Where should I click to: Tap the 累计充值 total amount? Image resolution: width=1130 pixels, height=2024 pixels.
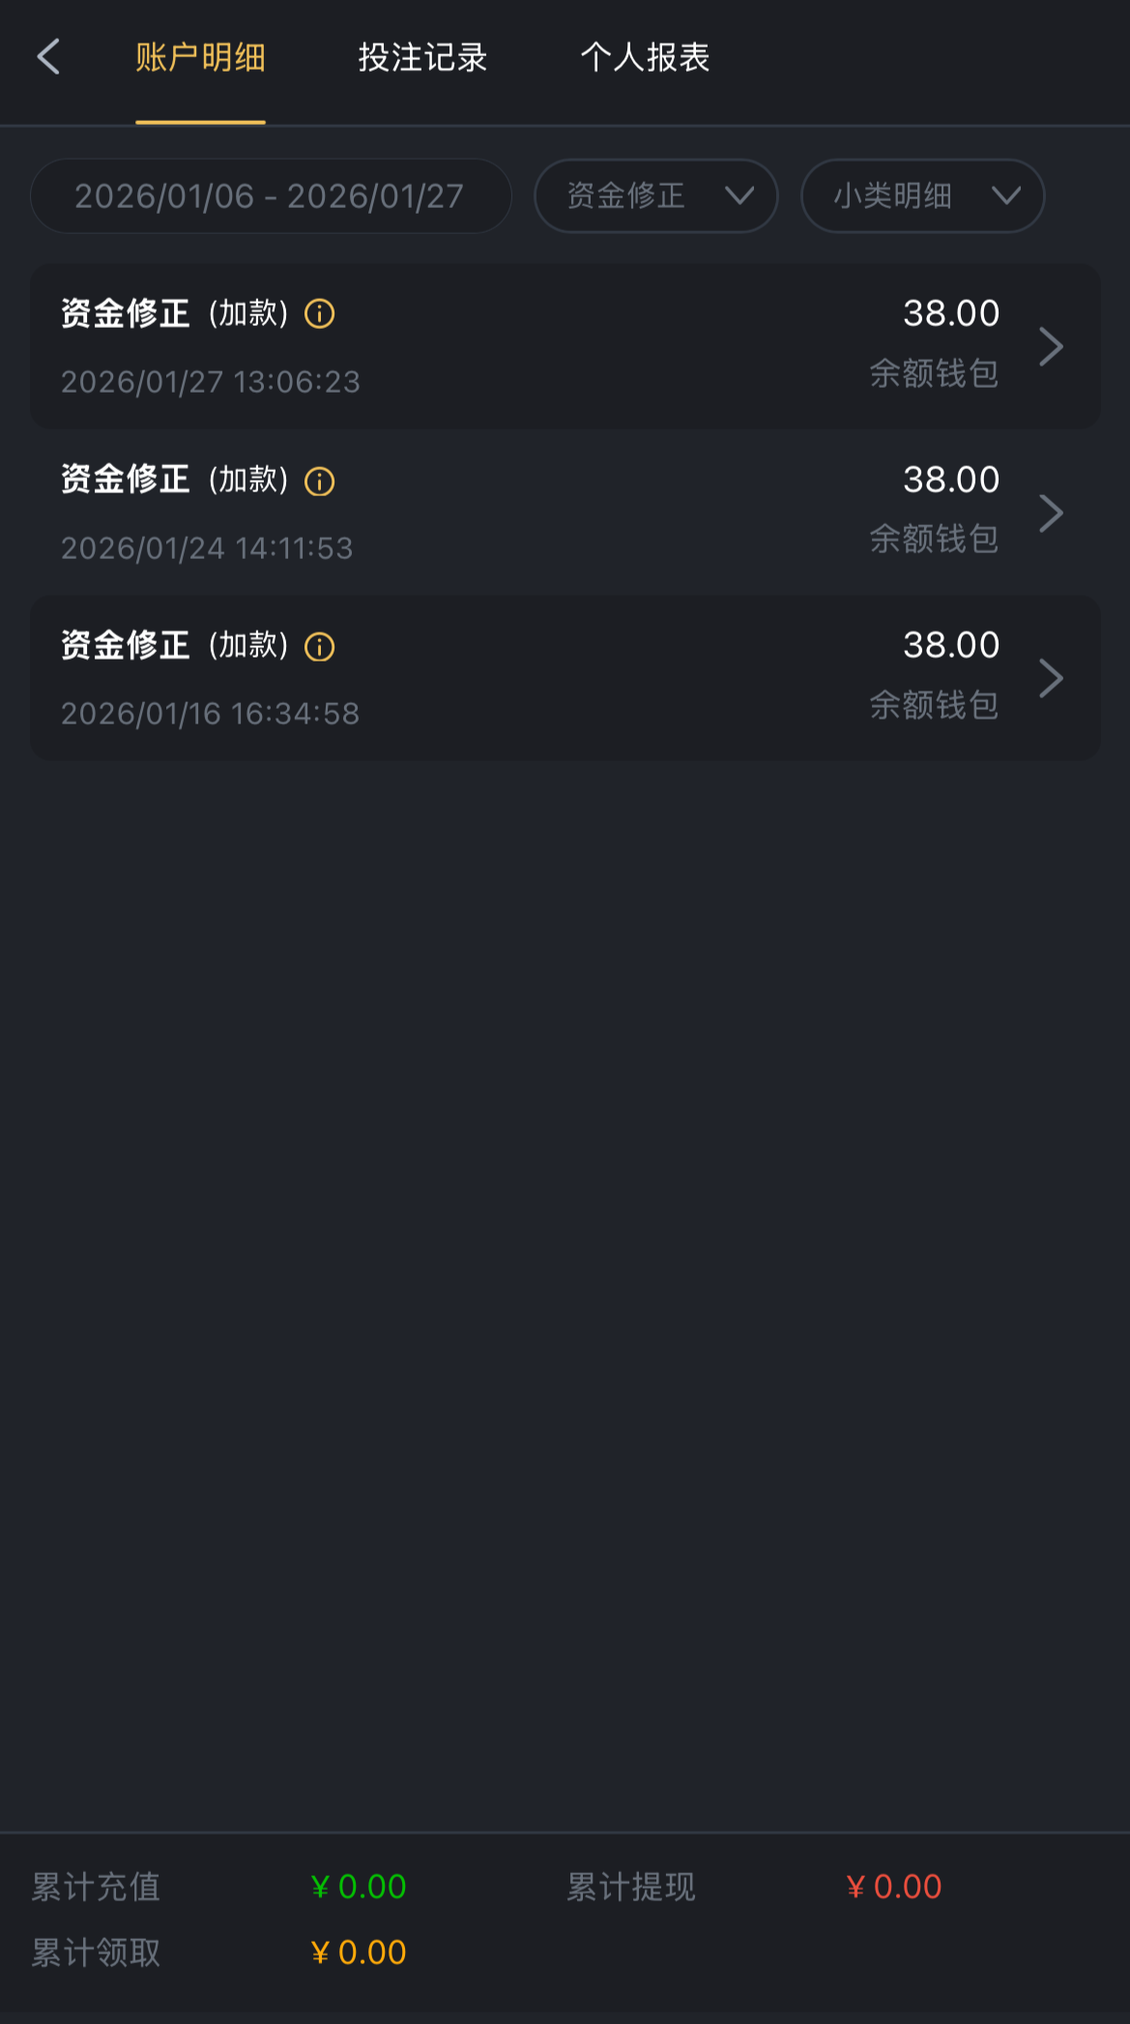point(359,1887)
